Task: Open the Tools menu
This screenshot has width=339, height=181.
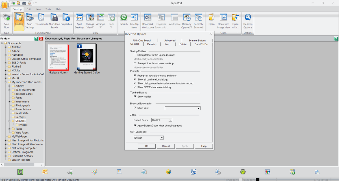Action: (48, 9)
